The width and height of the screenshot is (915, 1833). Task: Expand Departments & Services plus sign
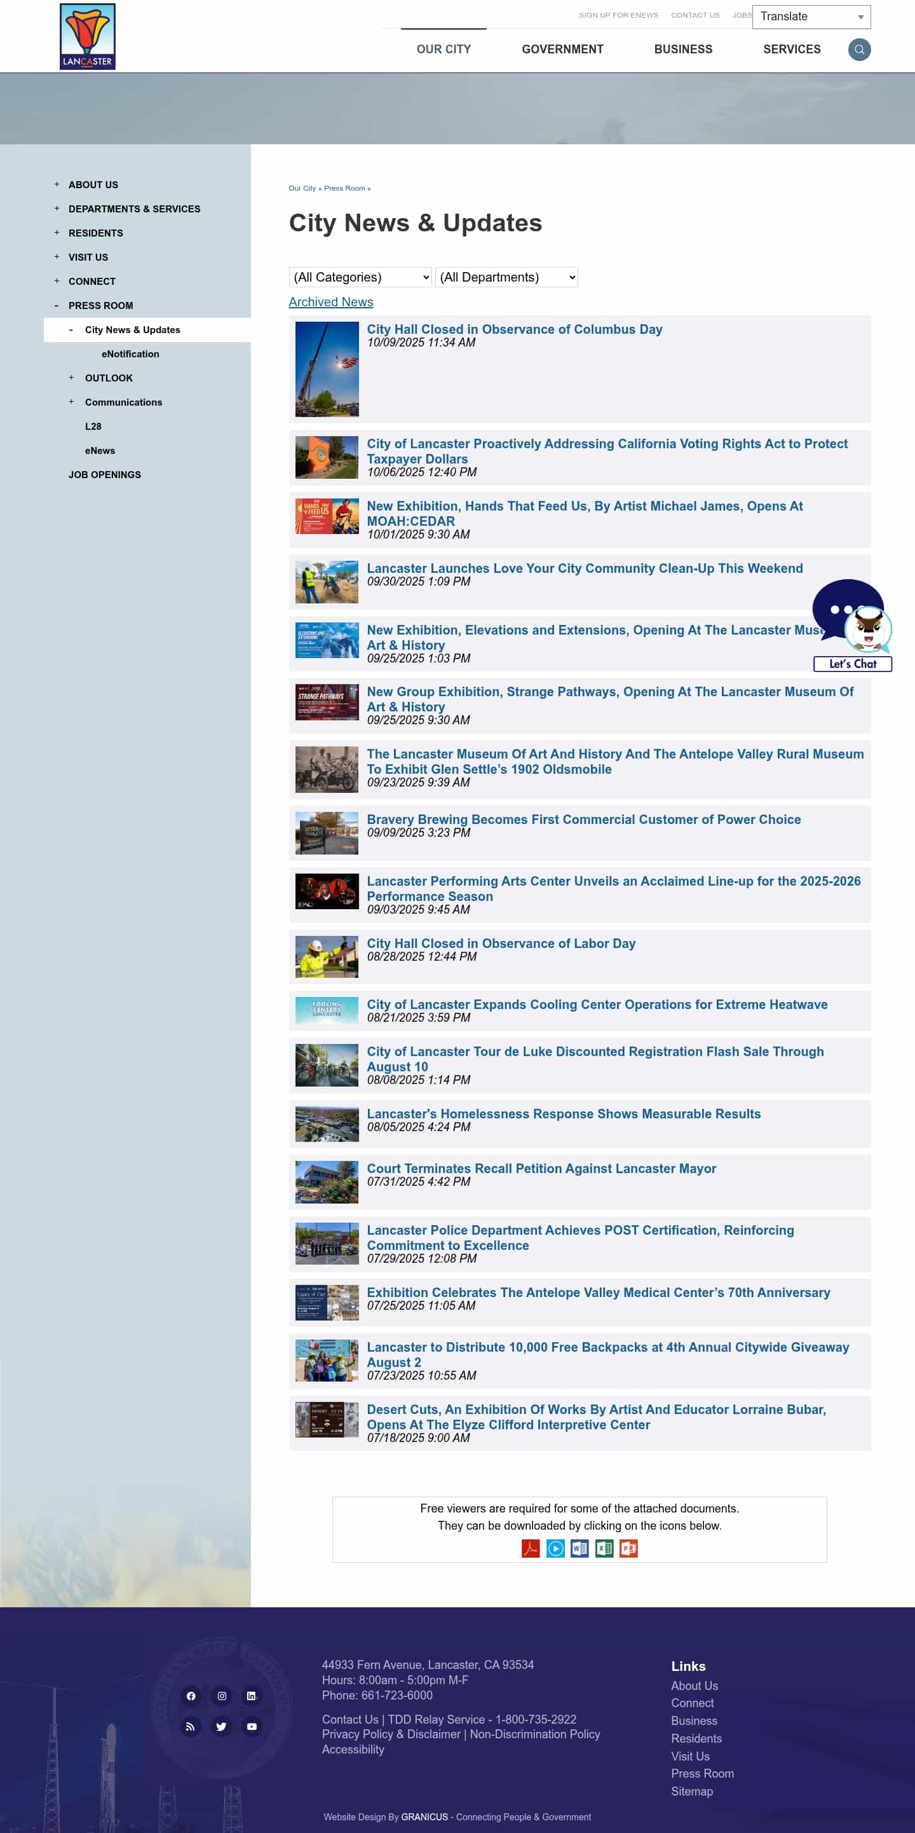pyautogui.click(x=57, y=209)
